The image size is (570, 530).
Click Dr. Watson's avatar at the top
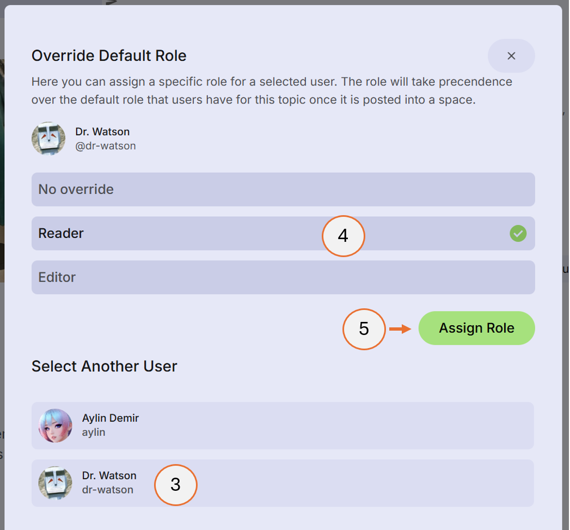(48, 138)
